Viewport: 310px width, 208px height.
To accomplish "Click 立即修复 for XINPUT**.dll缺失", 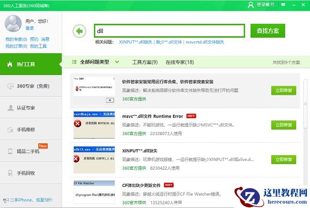I will click(284, 159).
